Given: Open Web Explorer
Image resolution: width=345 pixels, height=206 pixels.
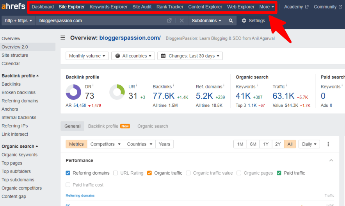Looking at the screenshot, I should (241, 7).
